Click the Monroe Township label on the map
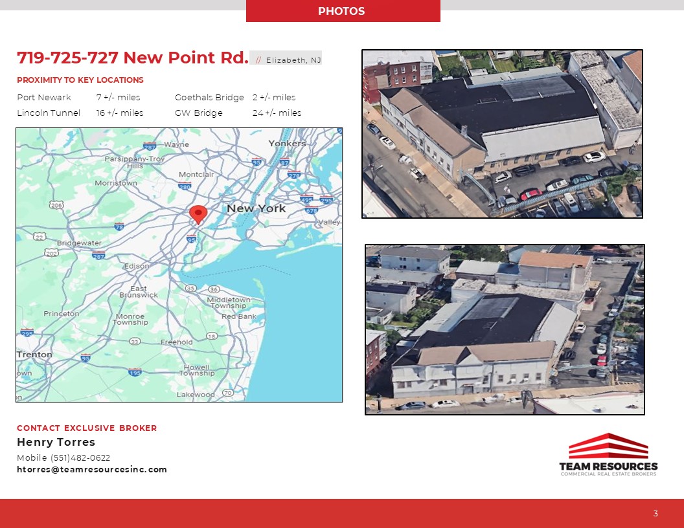 coord(130,320)
